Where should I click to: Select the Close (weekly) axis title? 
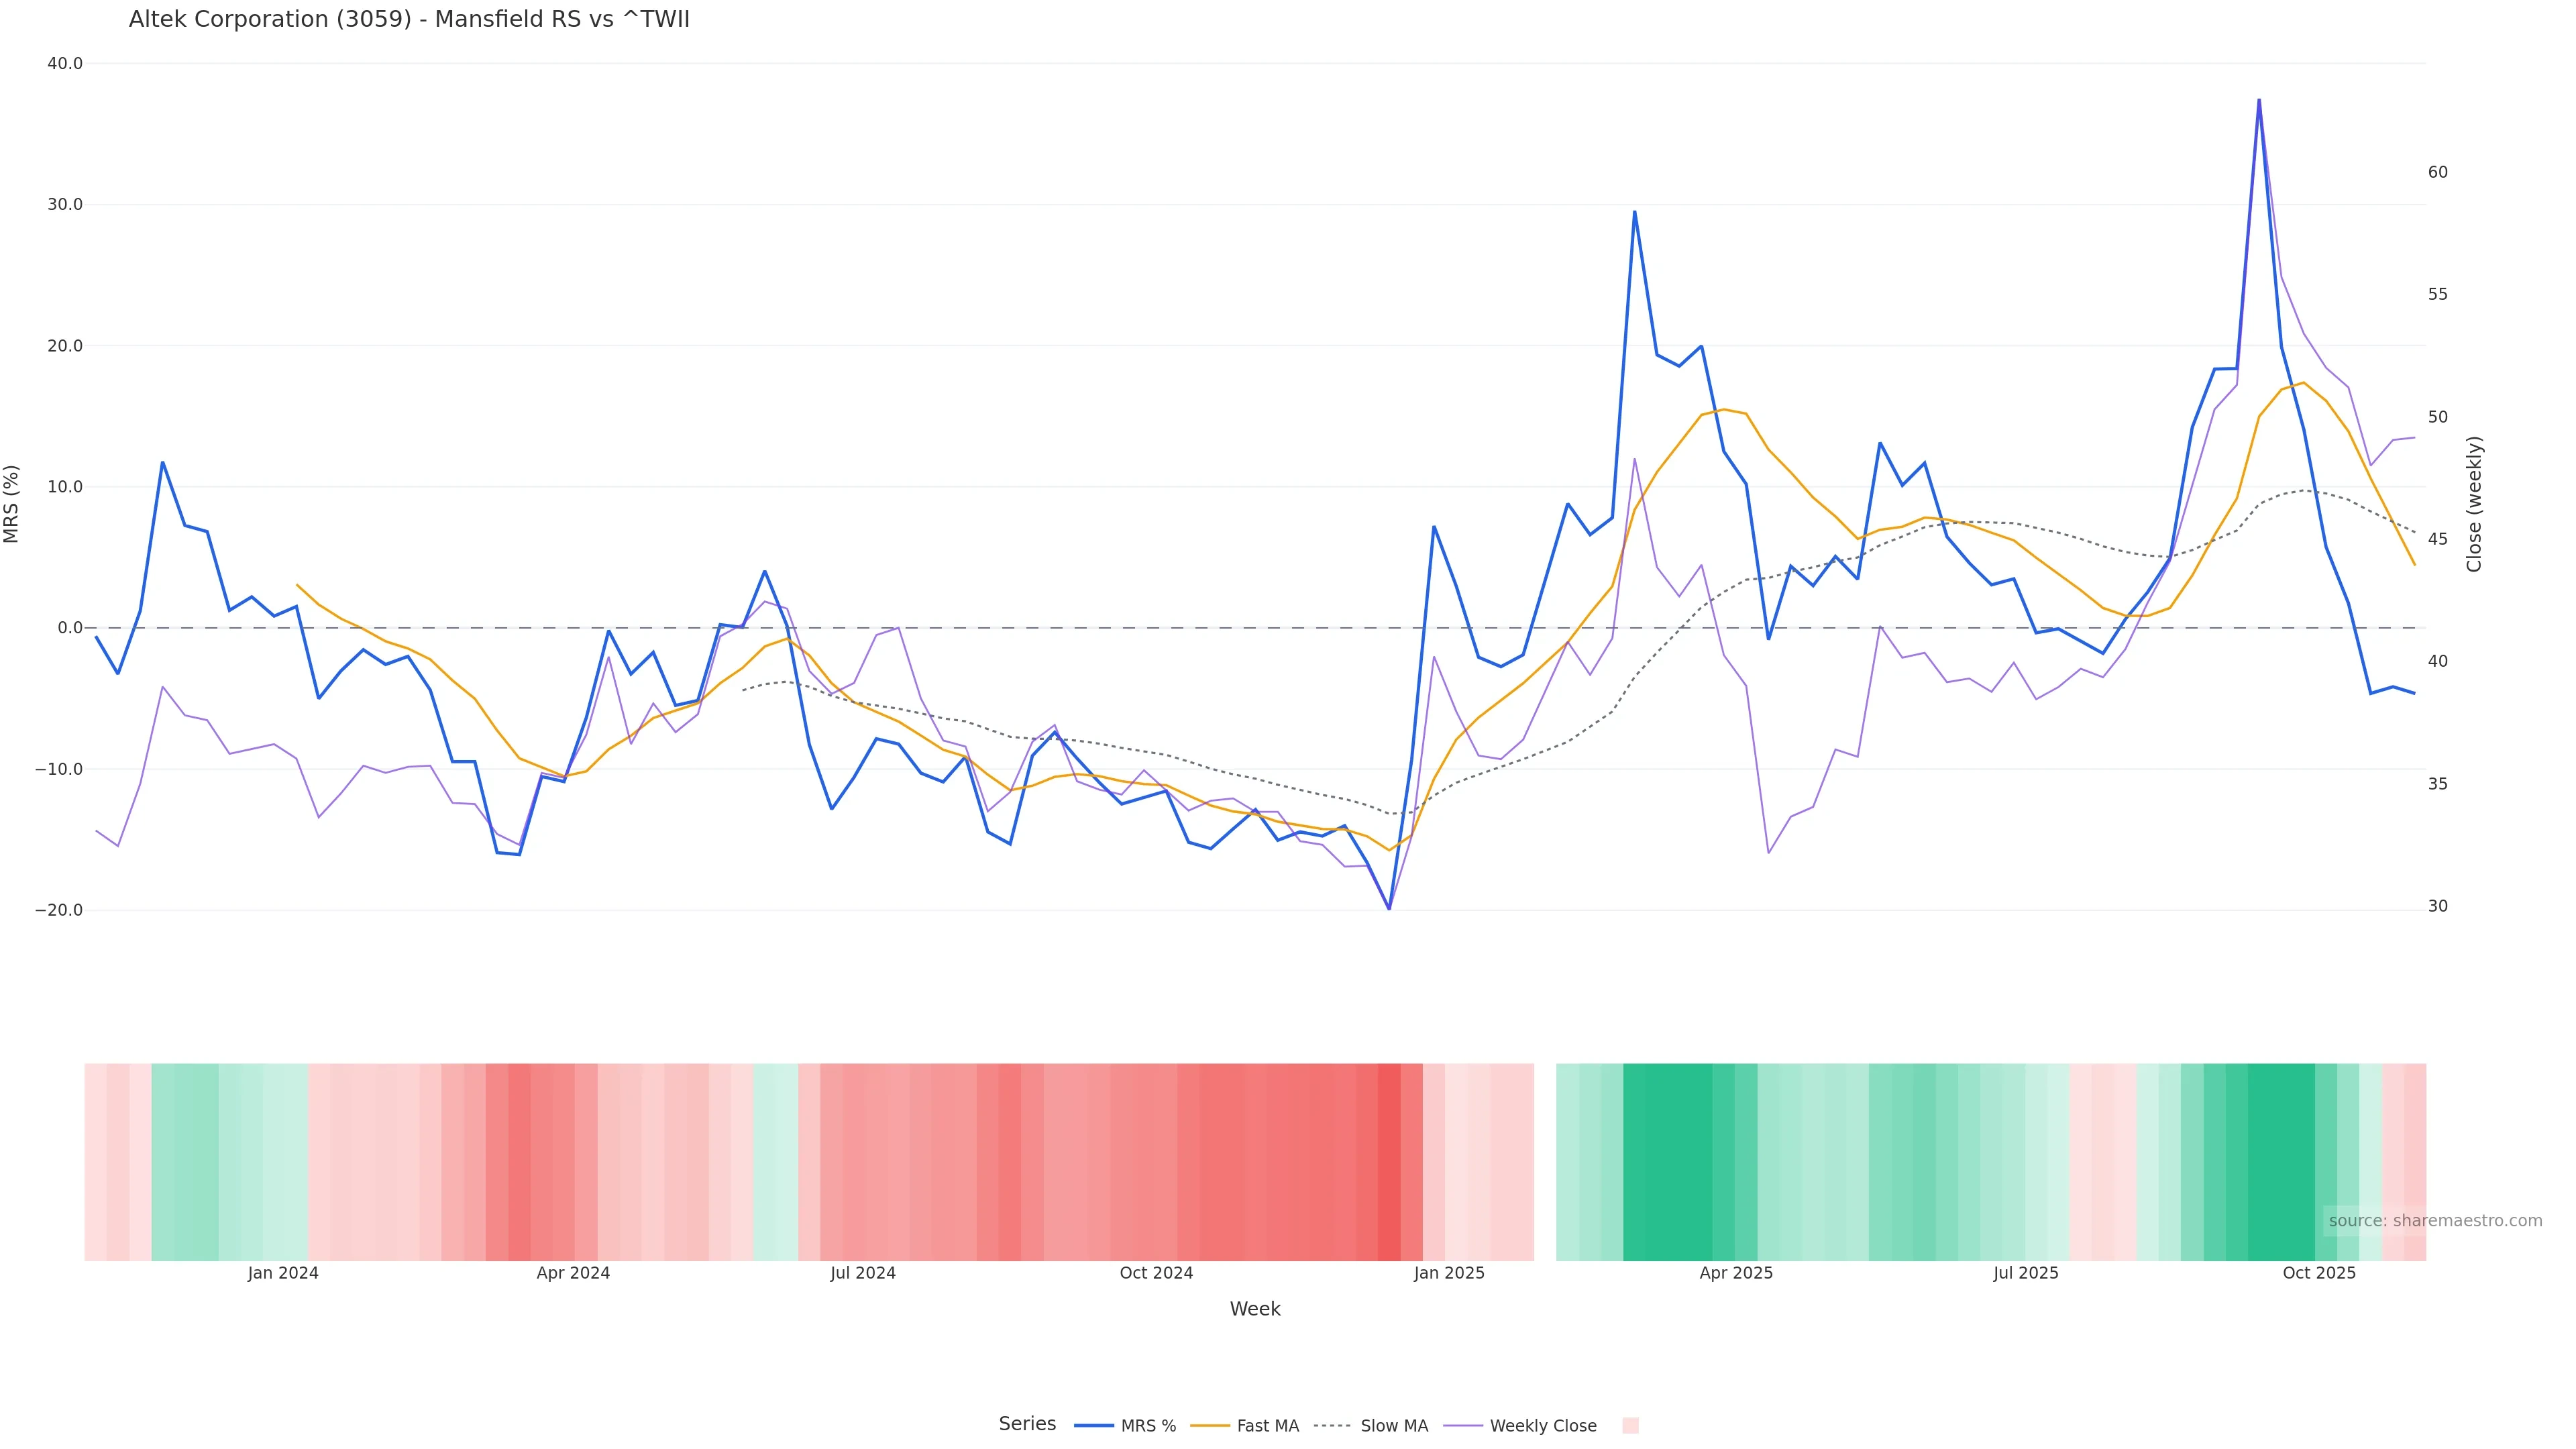(2474, 504)
